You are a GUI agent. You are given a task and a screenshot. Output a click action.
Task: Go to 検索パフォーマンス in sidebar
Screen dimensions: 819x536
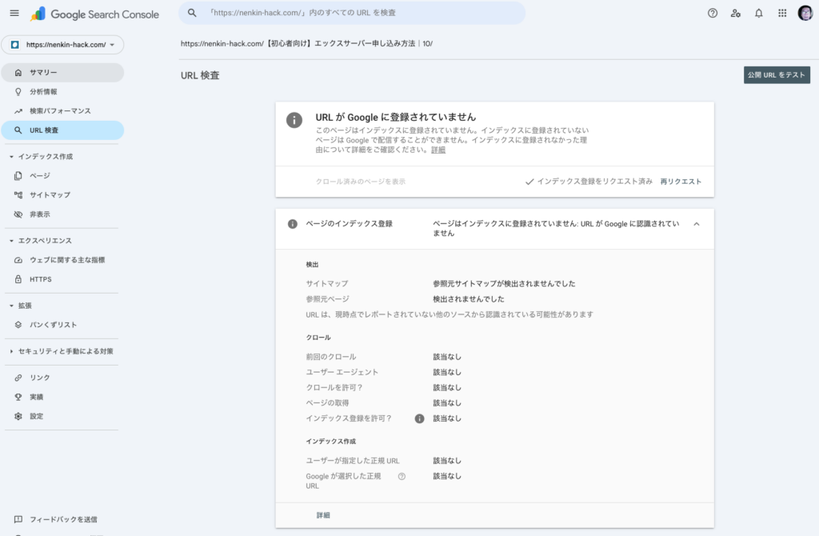coord(60,111)
